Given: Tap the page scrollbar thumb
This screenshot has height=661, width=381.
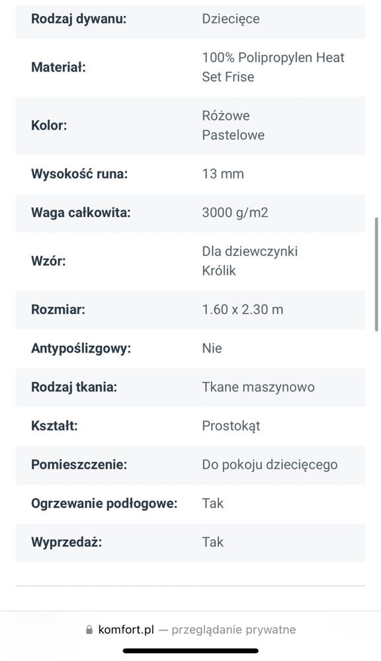Looking at the screenshot, I should click(x=376, y=275).
